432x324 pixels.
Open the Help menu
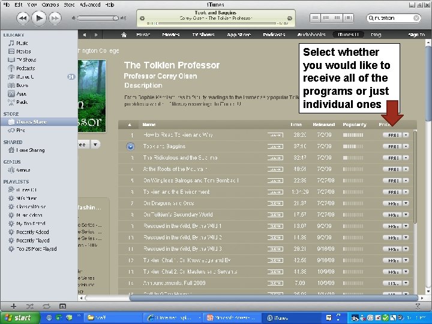[110, 5]
